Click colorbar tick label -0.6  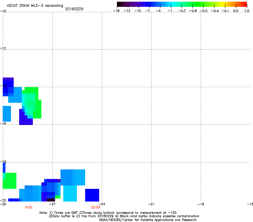[x=193, y=11]
